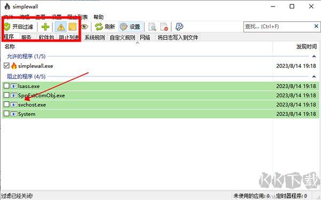
Task: Check the System checkbox
Action: pos(6,113)
